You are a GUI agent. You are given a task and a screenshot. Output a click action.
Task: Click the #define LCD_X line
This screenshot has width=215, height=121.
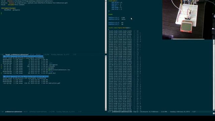click(116, 23)
